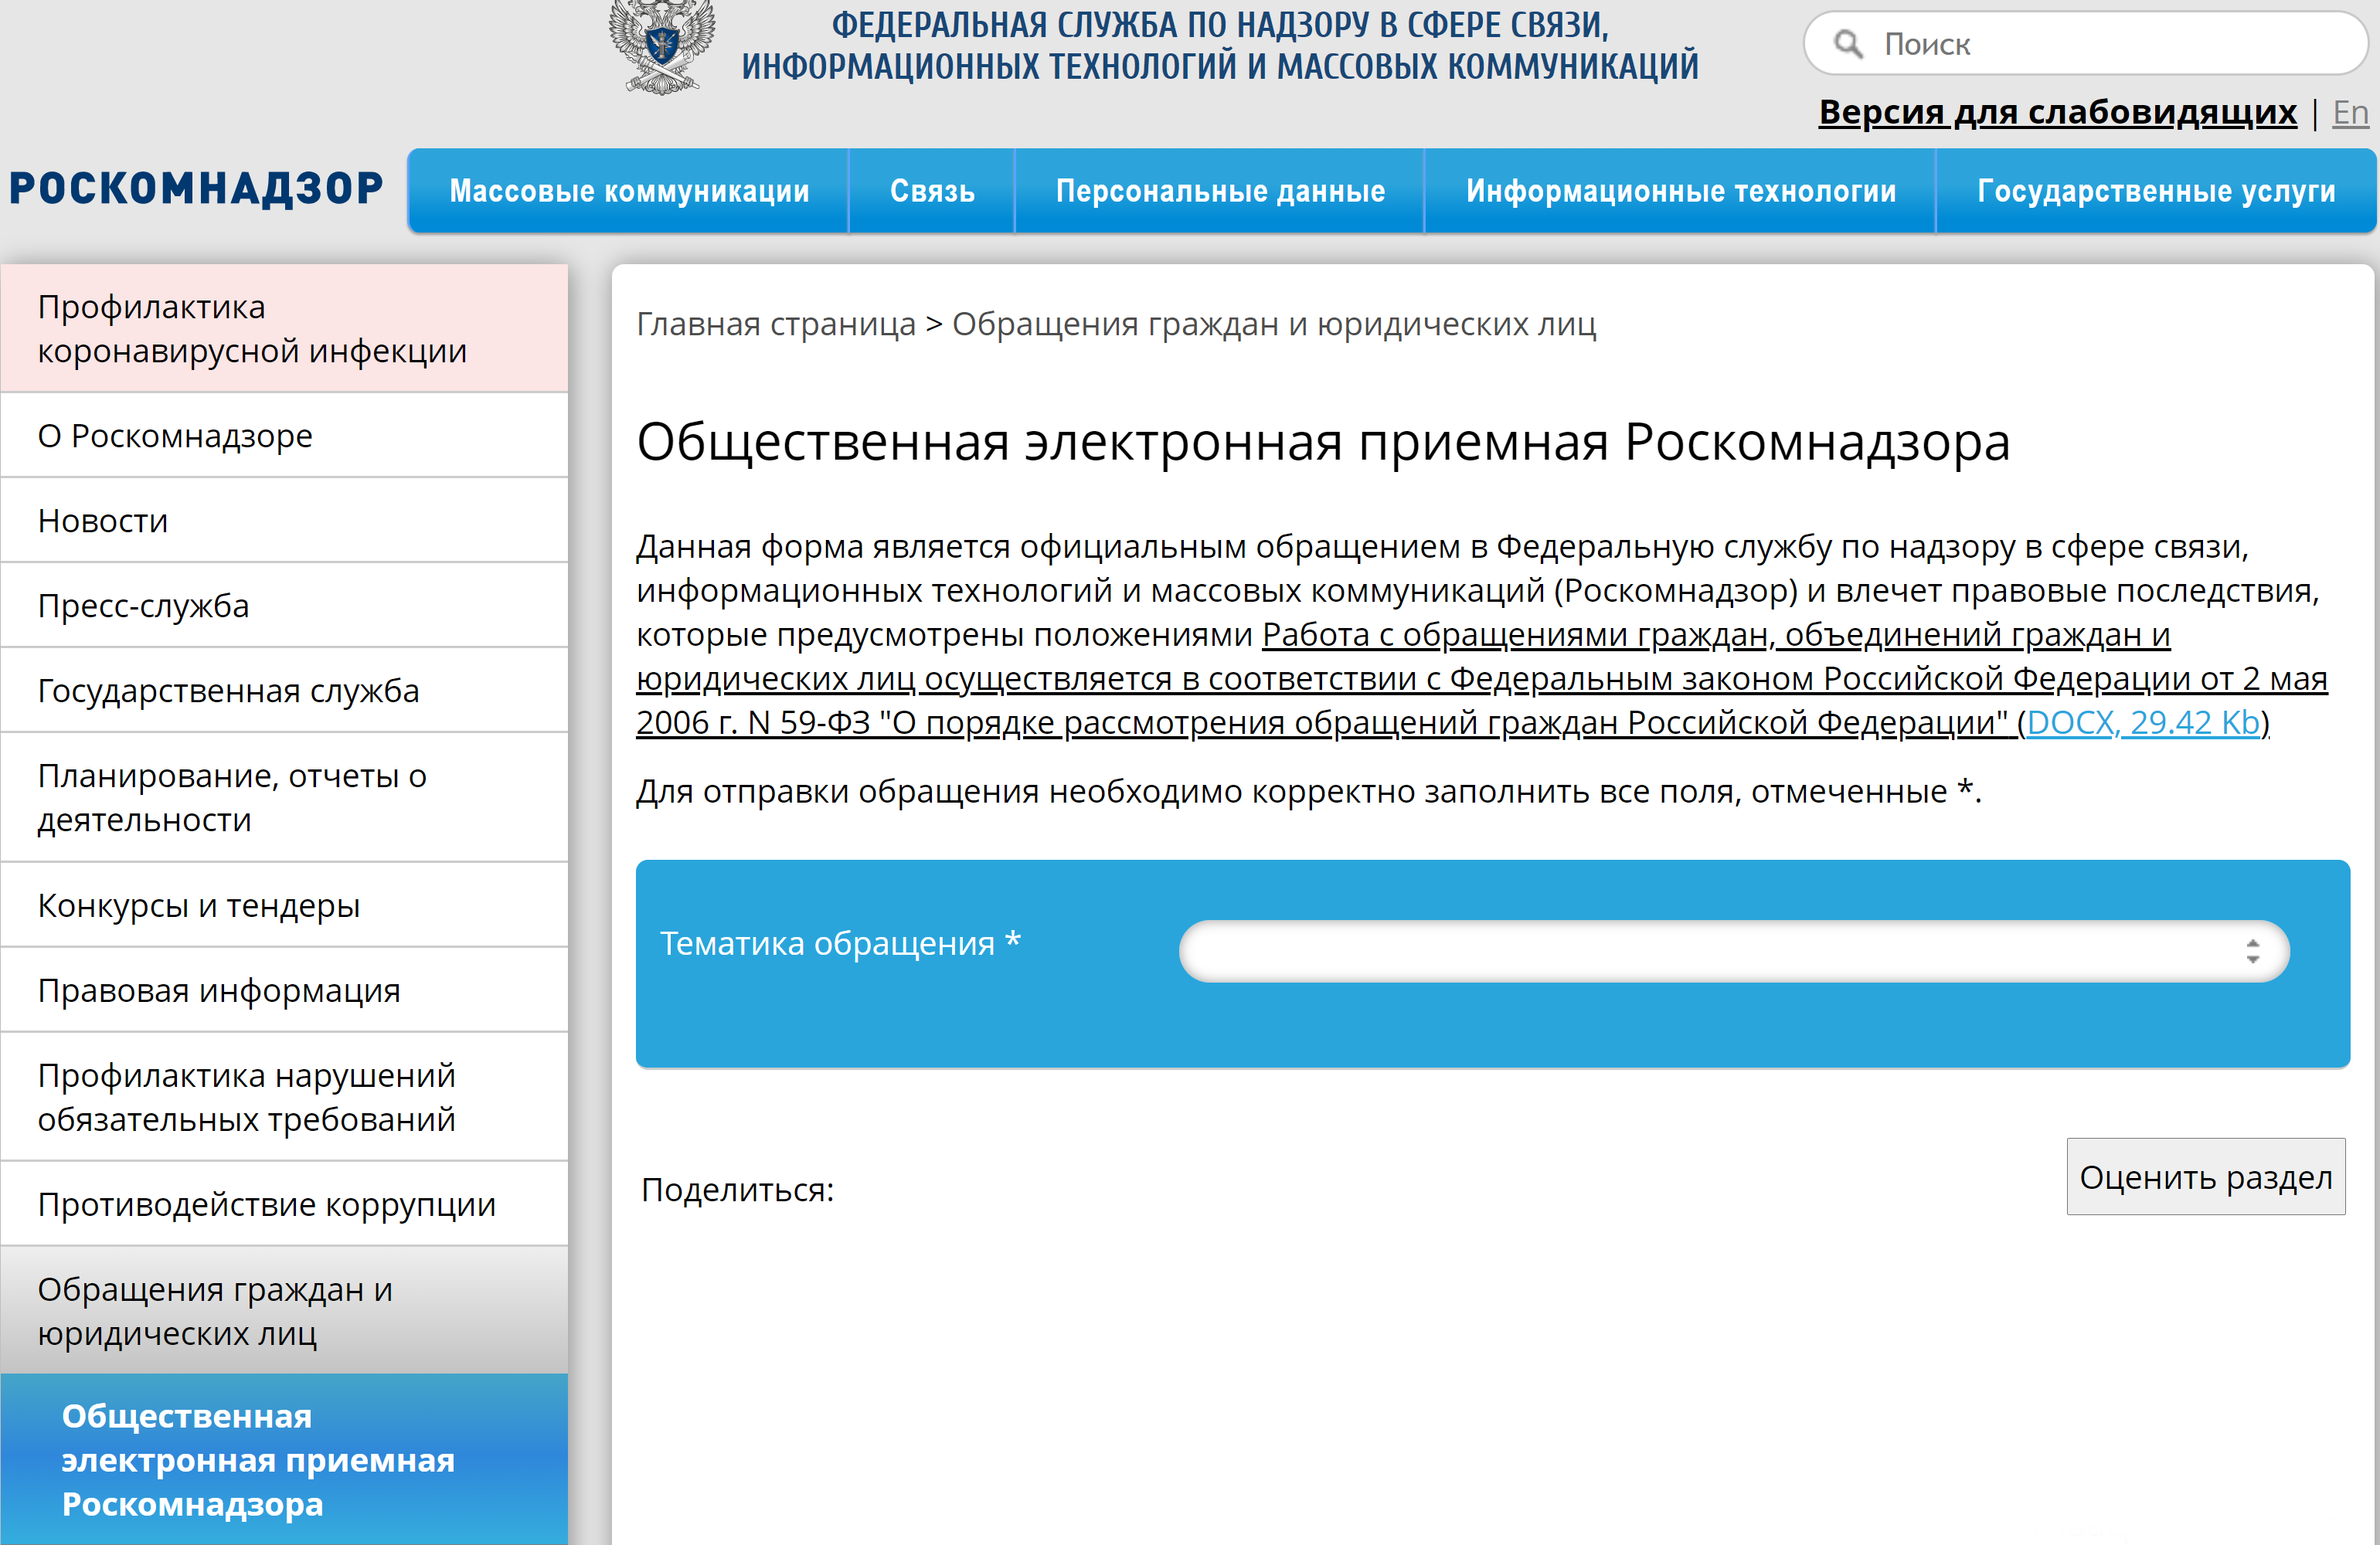This screenshot has height=1545, width=2380.
Task: Open Обращения граждан и юридических лиц sidebar item
Action: tap(285, 1311)
